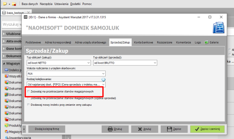Image resolution: width=234 pixels, height=139 pixels.
Task: Click the dialog window title bar icon
Action: click(x=26, y=17)
